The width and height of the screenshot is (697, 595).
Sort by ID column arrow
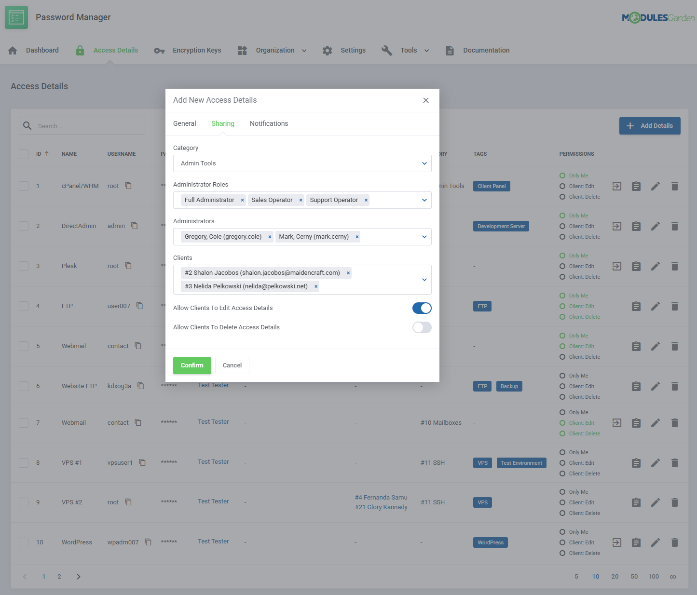pyautogui.click(x=47, y=154)
